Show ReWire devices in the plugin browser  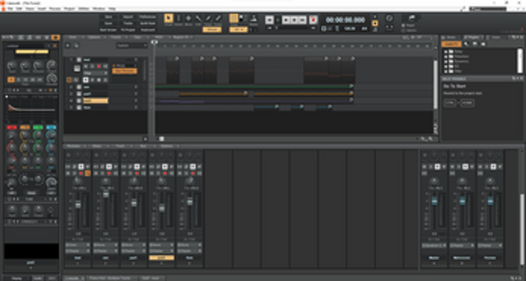pos(483,44)
